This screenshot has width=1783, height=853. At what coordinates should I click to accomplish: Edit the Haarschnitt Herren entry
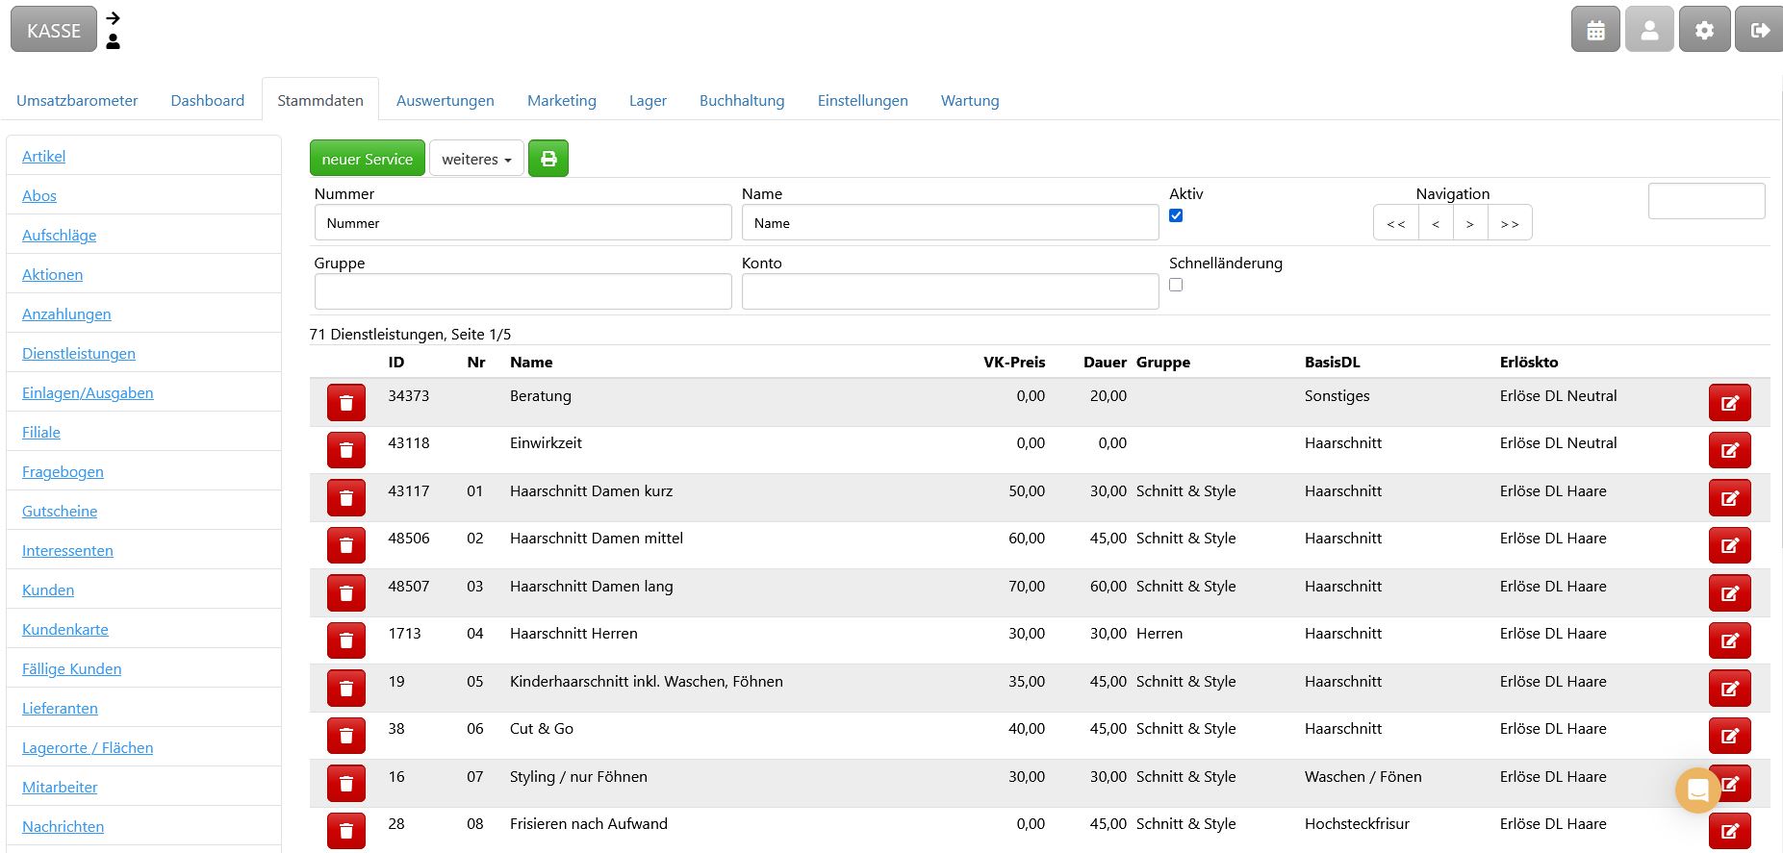(1729, 640)
